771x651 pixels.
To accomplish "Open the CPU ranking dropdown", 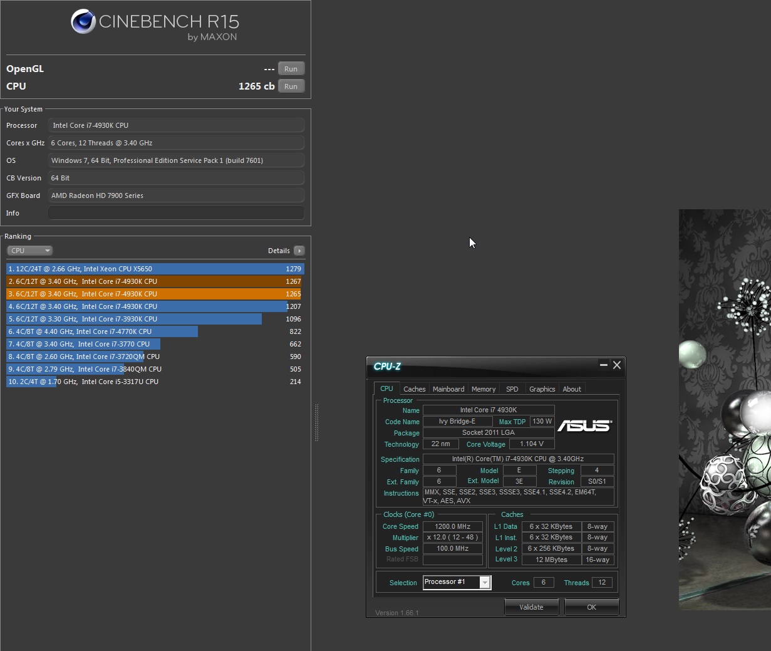I will [29, 251].
